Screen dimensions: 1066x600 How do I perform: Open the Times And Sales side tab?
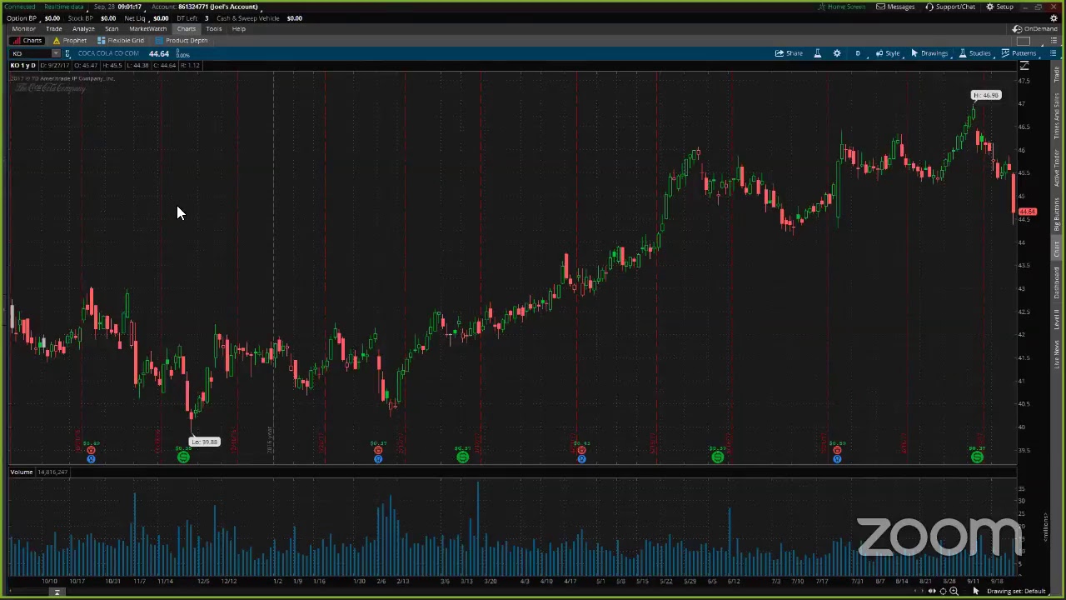point(1057,116)
